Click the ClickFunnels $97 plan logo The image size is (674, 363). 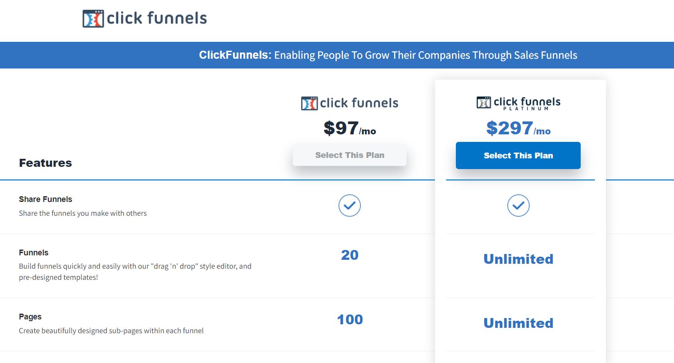pyautogui.click(x=350, y=103)
